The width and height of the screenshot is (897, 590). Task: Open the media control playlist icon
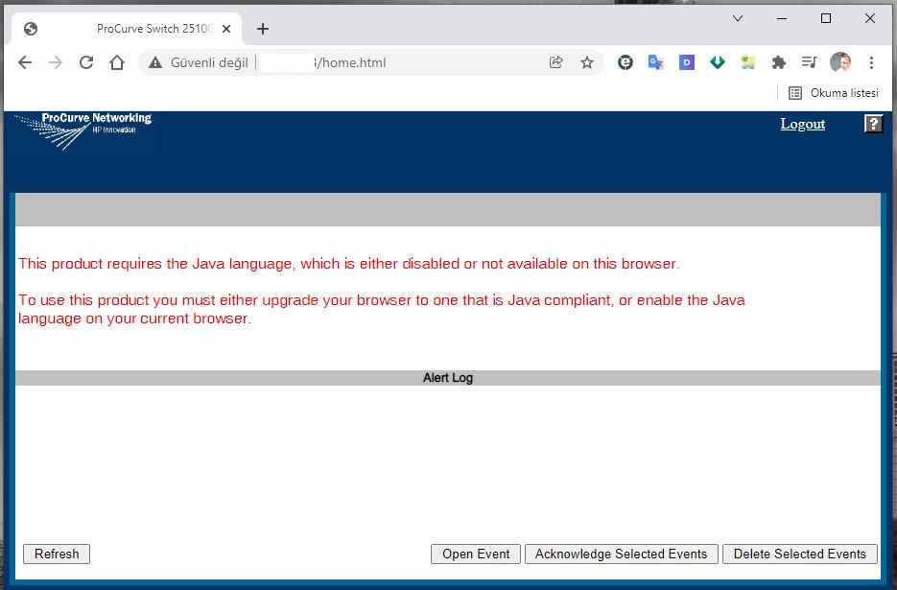coord(810,62)
